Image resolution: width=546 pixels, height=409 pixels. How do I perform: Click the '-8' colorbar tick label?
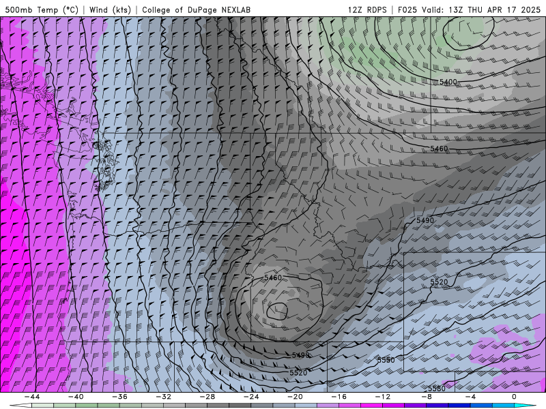tap(426, 397)
